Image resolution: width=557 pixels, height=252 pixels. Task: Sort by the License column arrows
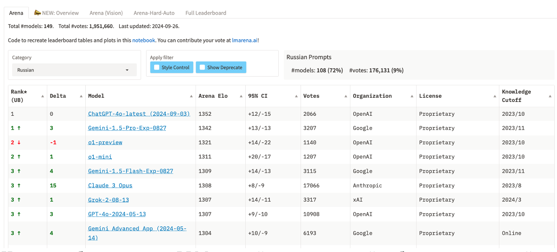click(x=495, y=96)
